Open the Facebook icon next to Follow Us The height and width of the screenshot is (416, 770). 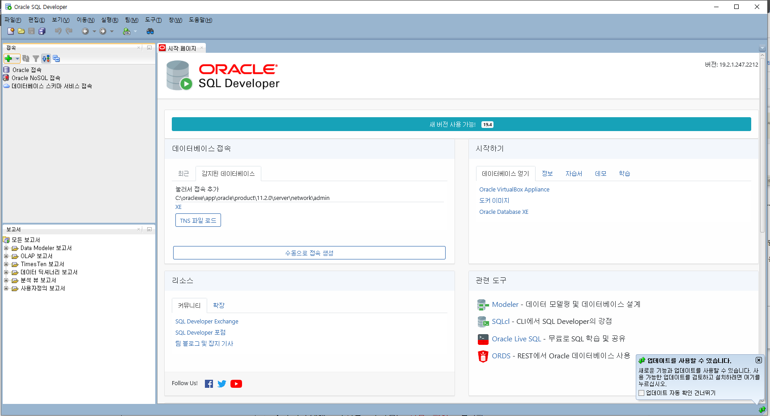[x=209, y=384]
